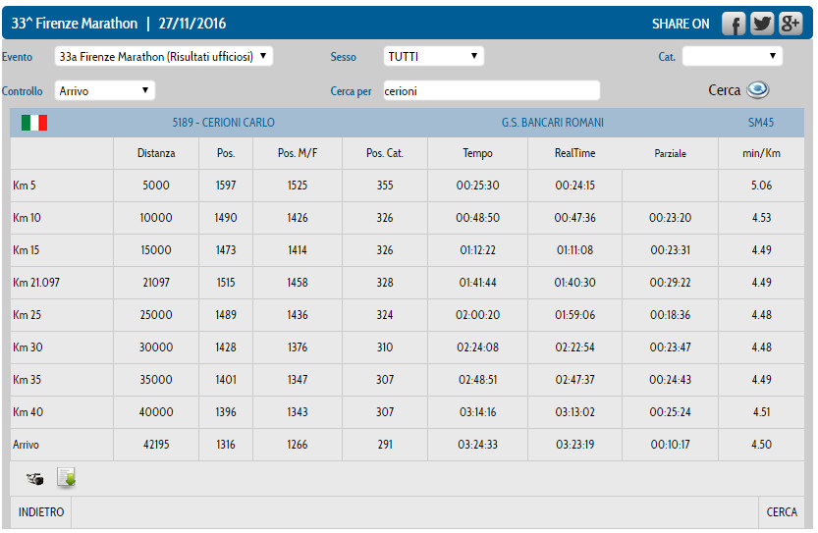Click the Pos. Cat. column header
Image resolution: width=818 pixels, height=533 pixels.
pyautogui.click(x=384, y=153)
